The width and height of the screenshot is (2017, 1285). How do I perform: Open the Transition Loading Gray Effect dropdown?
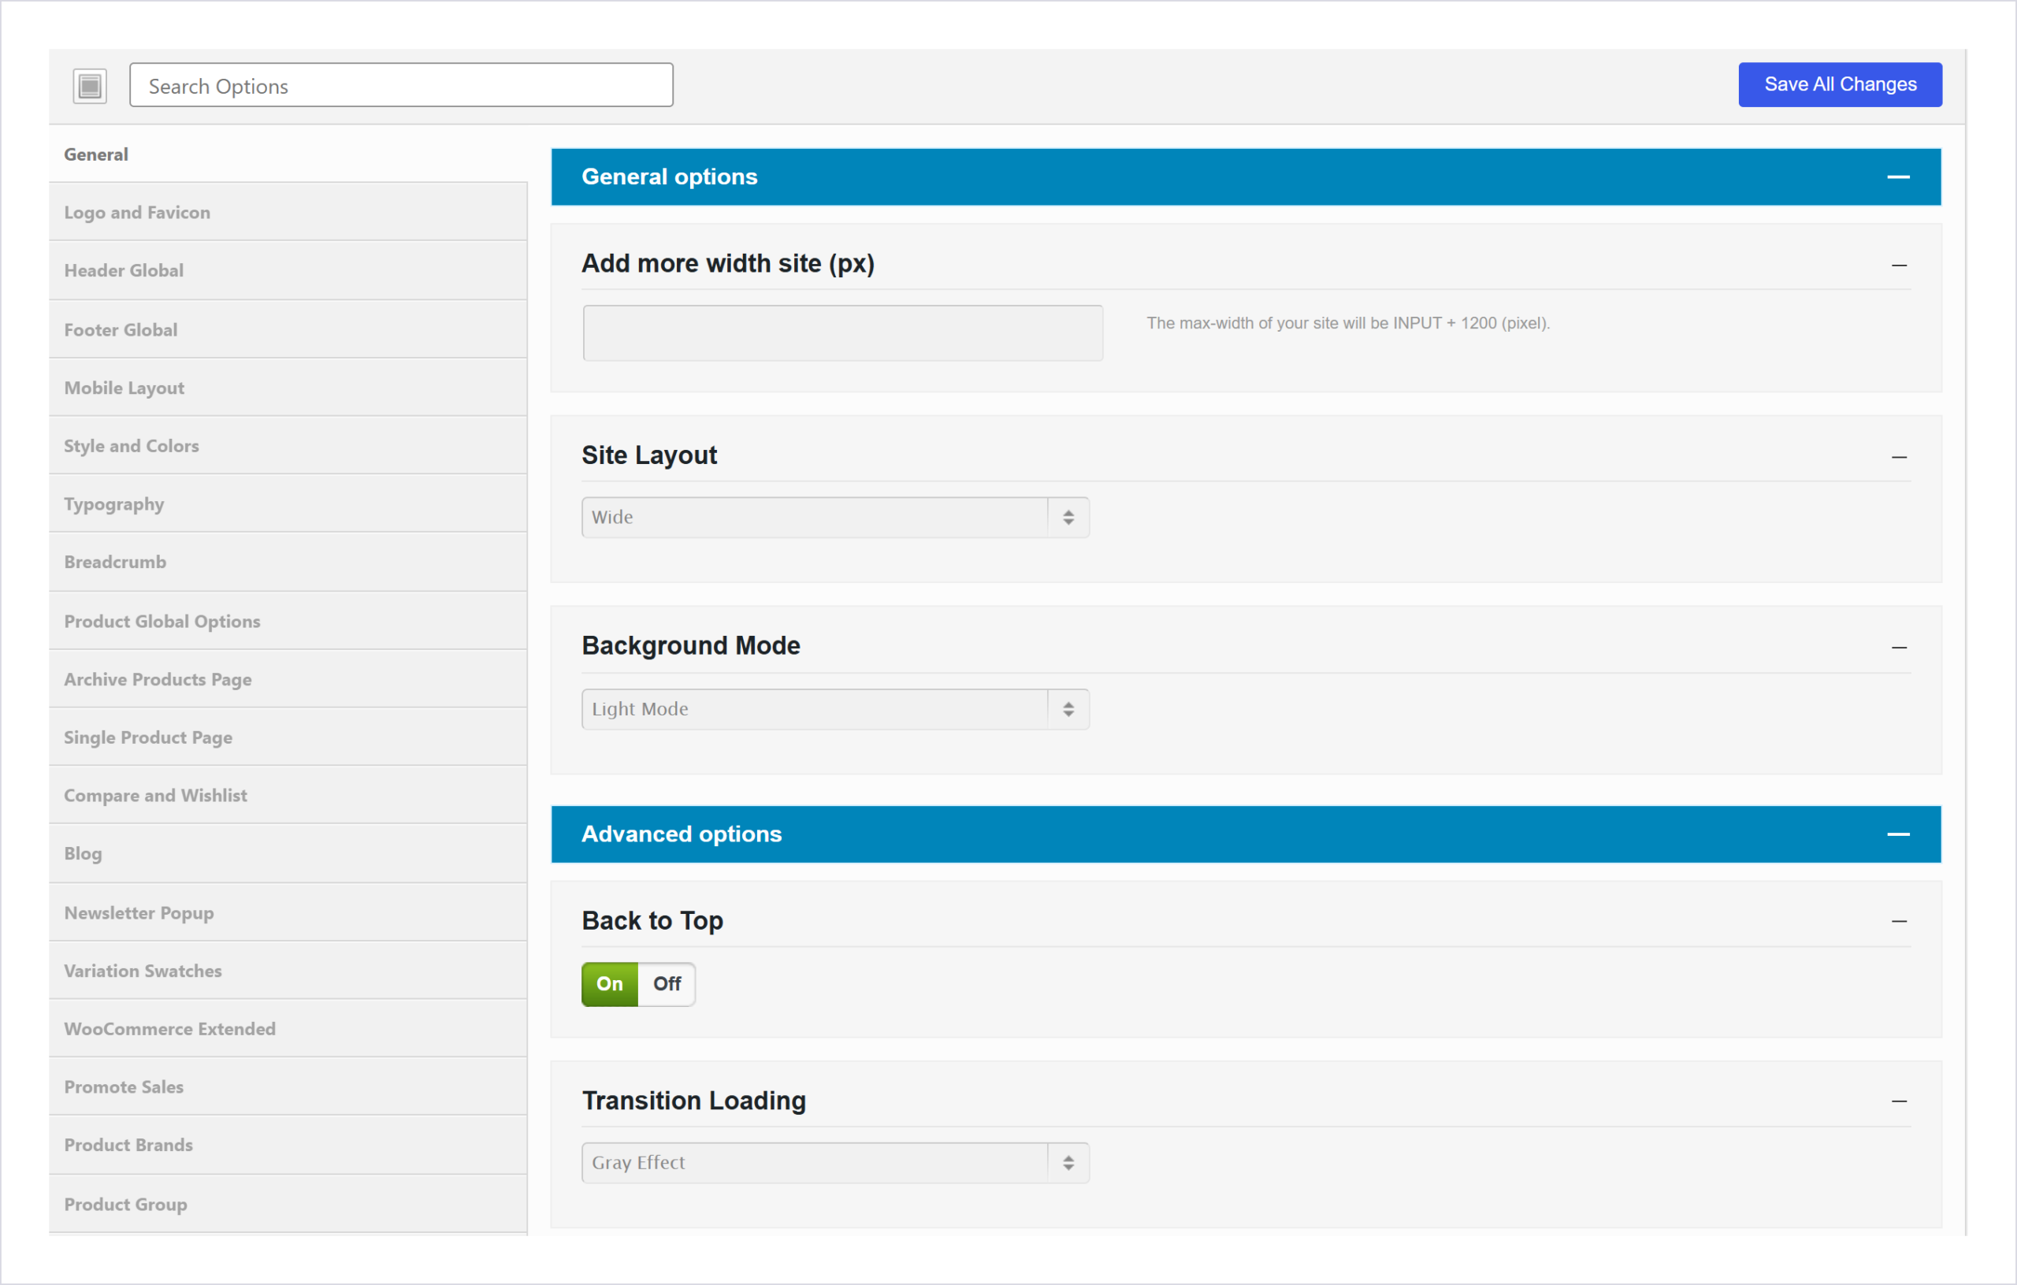pos(835,1163)
